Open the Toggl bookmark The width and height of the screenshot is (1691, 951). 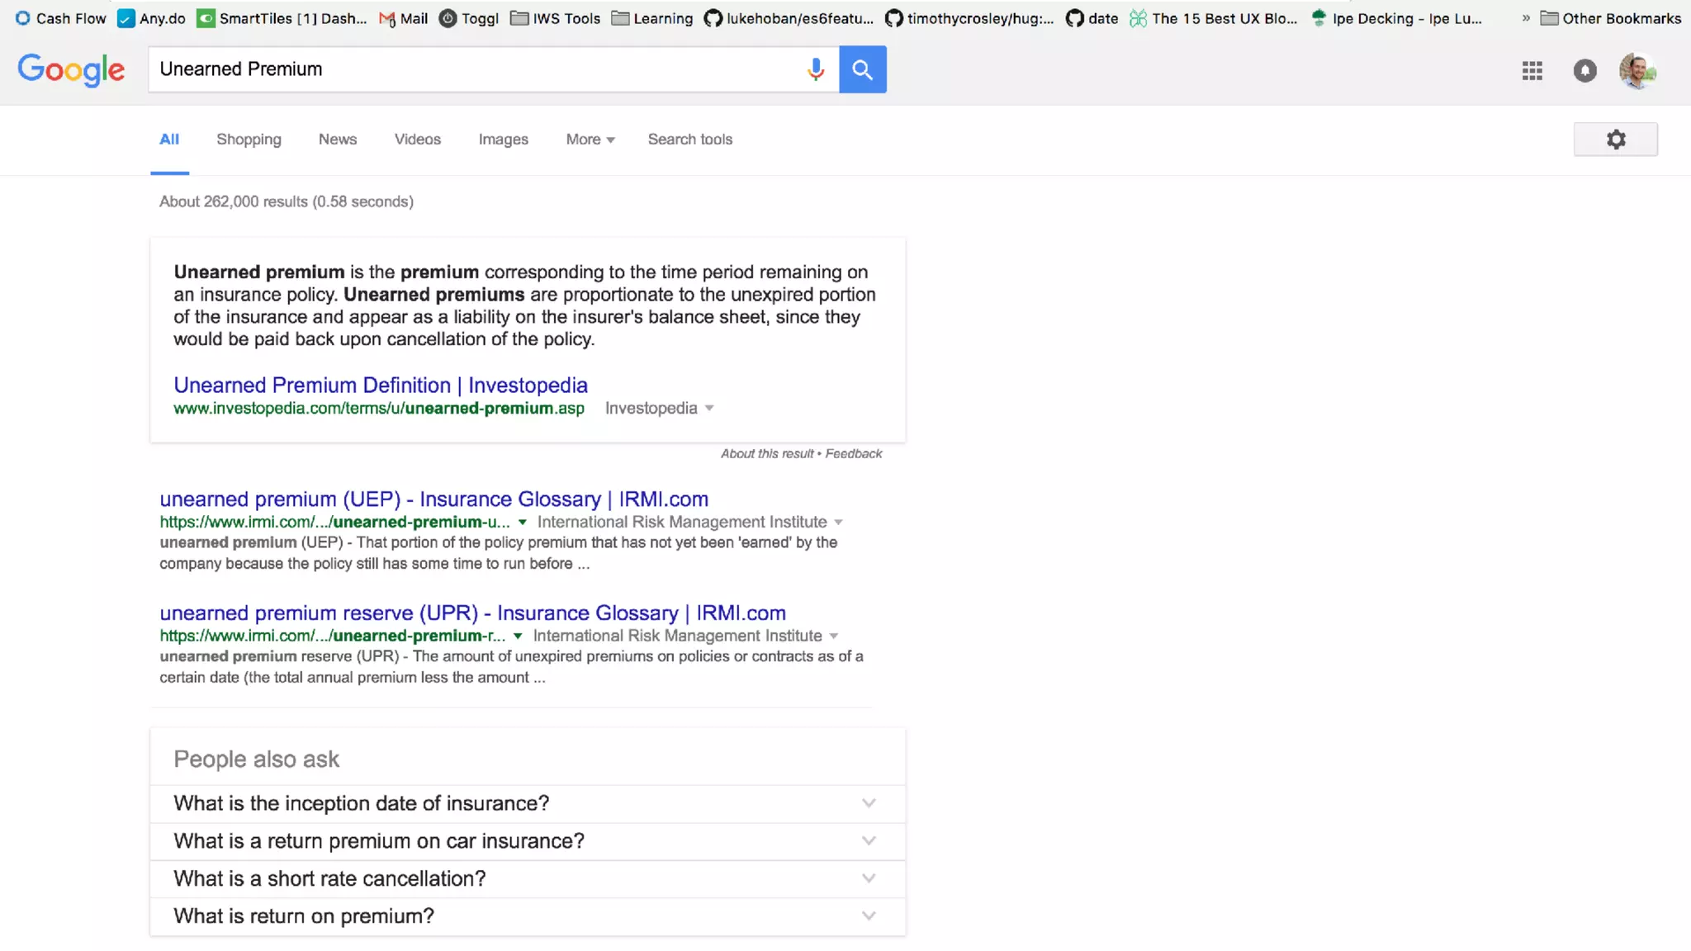[x=469, y=18]
